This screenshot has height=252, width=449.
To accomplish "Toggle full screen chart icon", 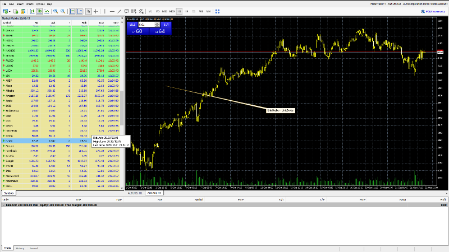I will pyautogui.click(x=217, y=11).
